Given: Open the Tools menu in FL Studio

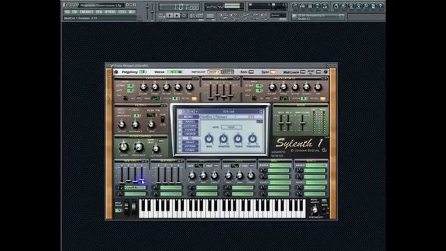Looking at the screenshot, I should (123, 12).
